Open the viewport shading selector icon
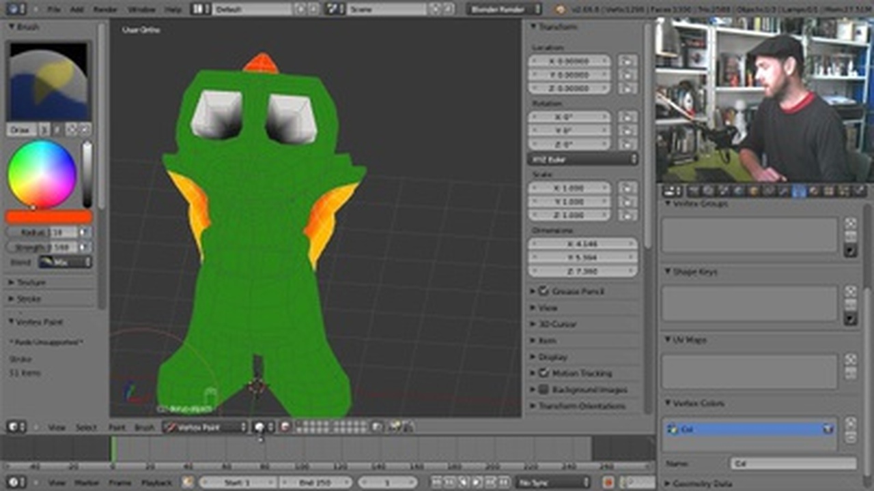This screenshot has height=491, width=874. [261, 427]
